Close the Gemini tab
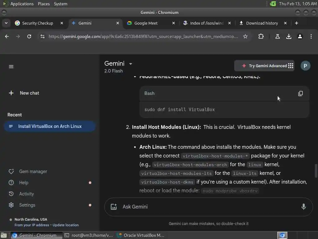318x239 pixels. (x=118, y=23)
